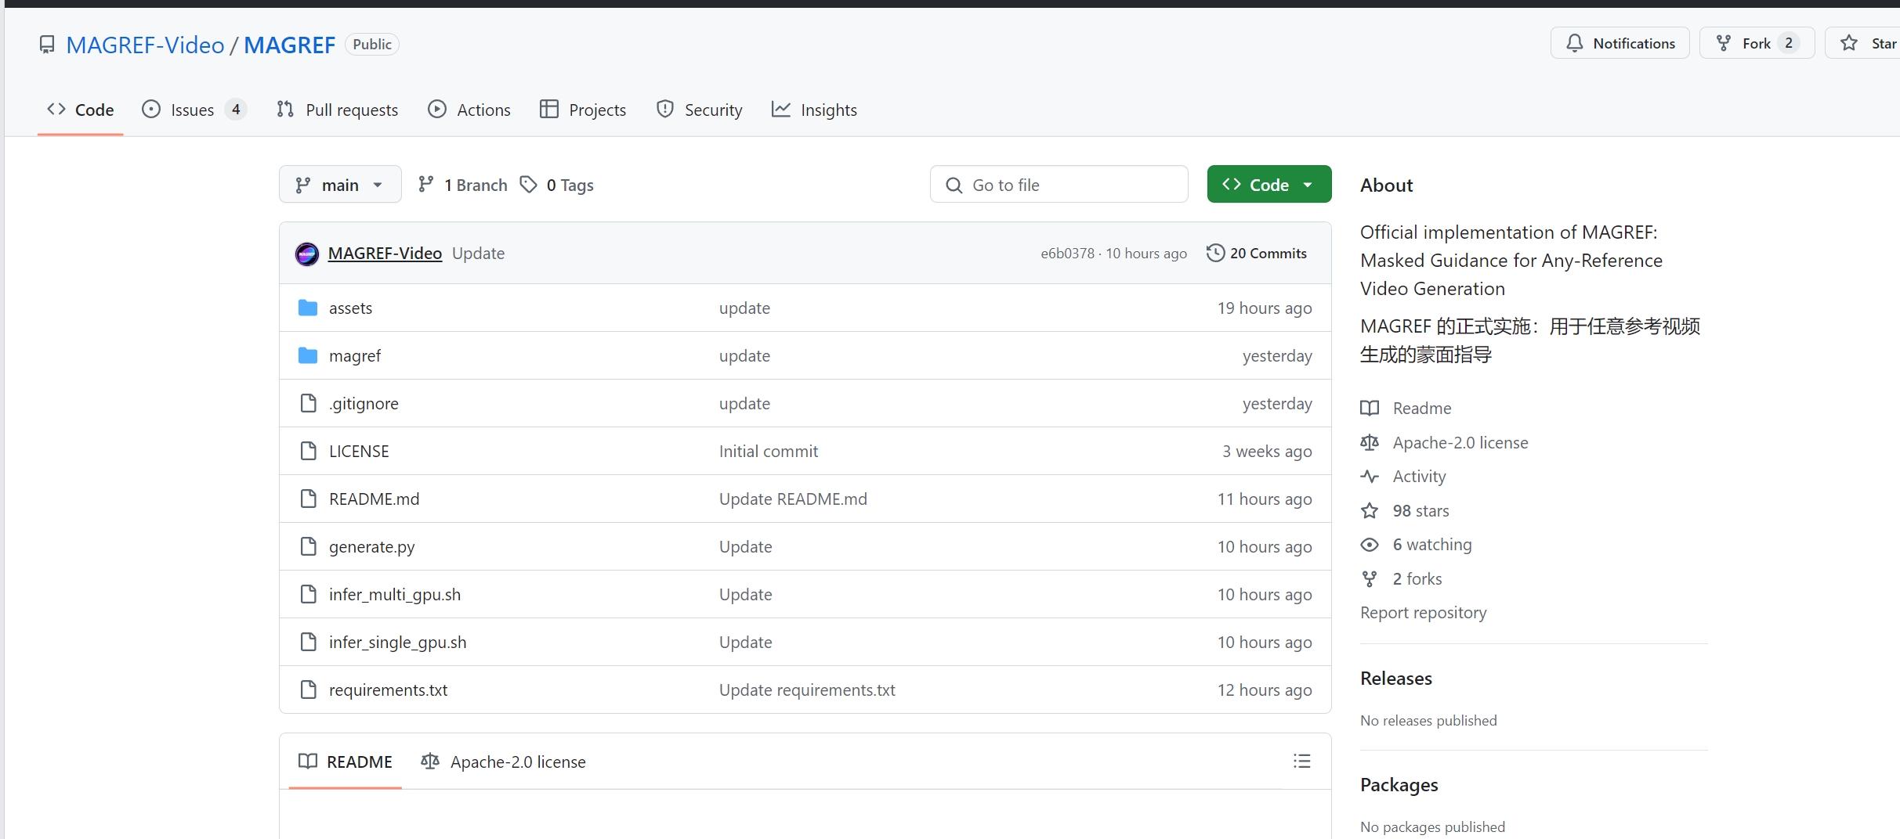
Task: Click the search magnifier icon in Go to file
Action: point(954,185)
